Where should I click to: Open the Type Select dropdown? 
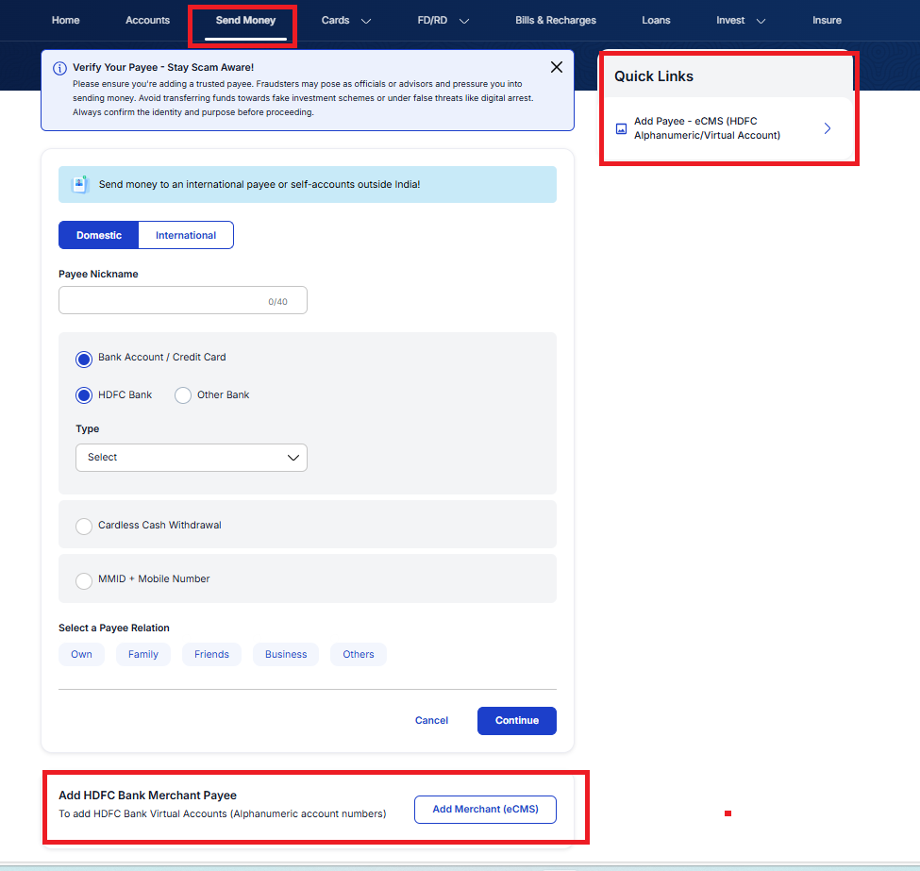coord(192,458)
